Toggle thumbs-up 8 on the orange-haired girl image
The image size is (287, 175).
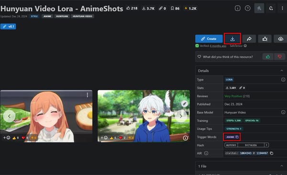pyautogui.click(x=16, y=138)
